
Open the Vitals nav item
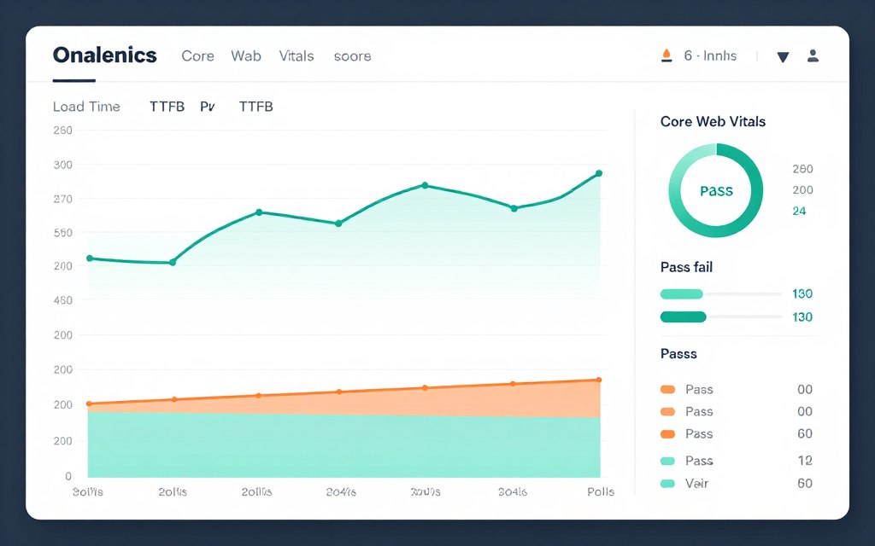[297, 56]
